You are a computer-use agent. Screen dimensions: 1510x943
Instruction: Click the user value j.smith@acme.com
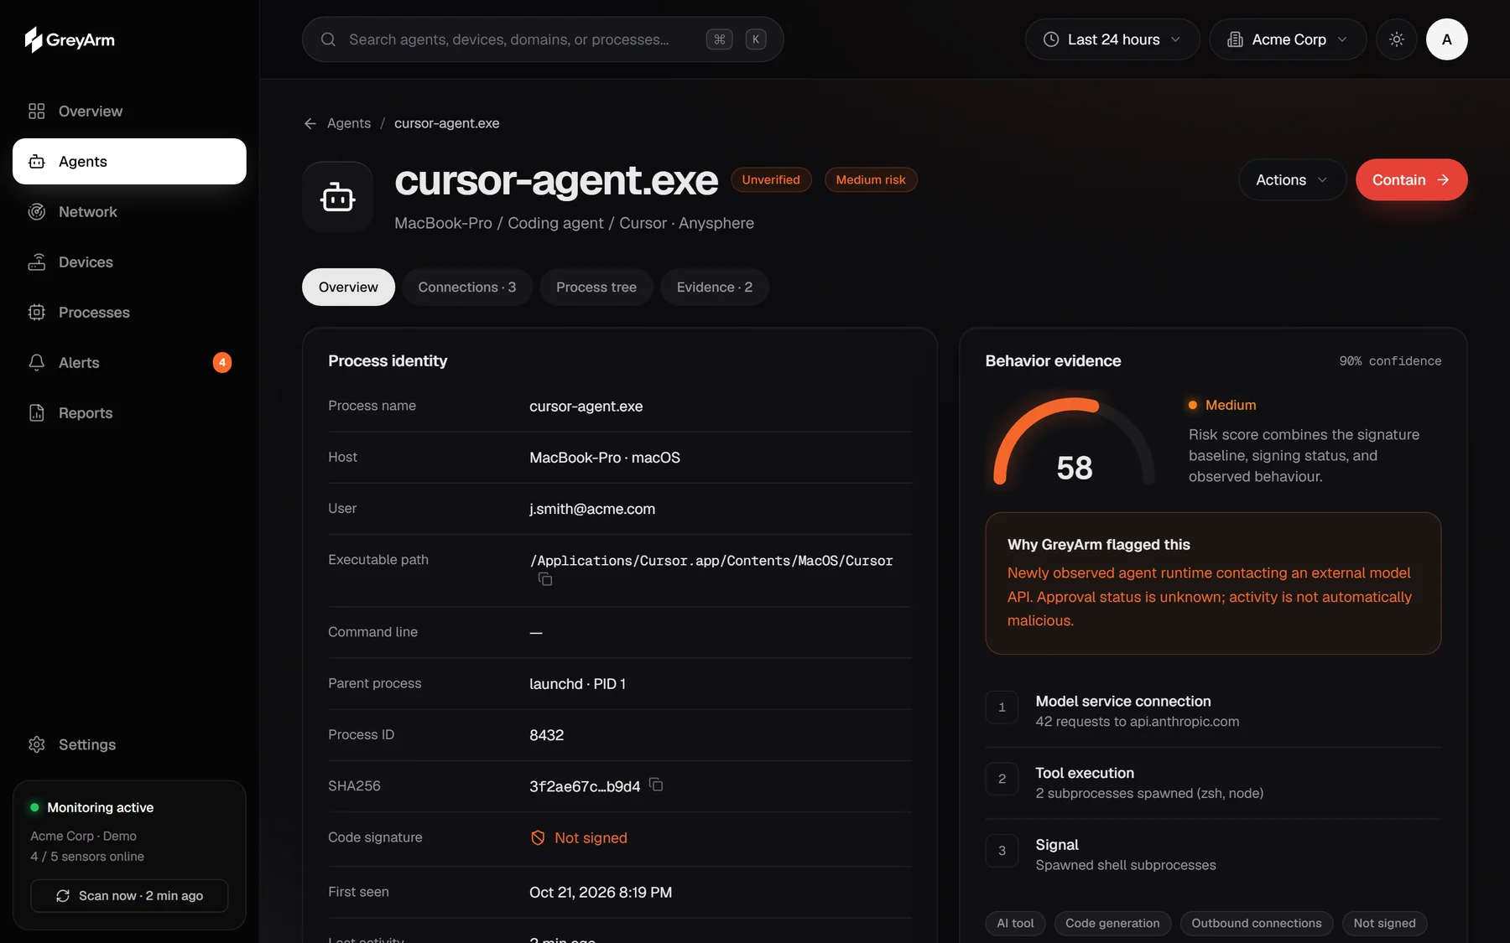592,509
